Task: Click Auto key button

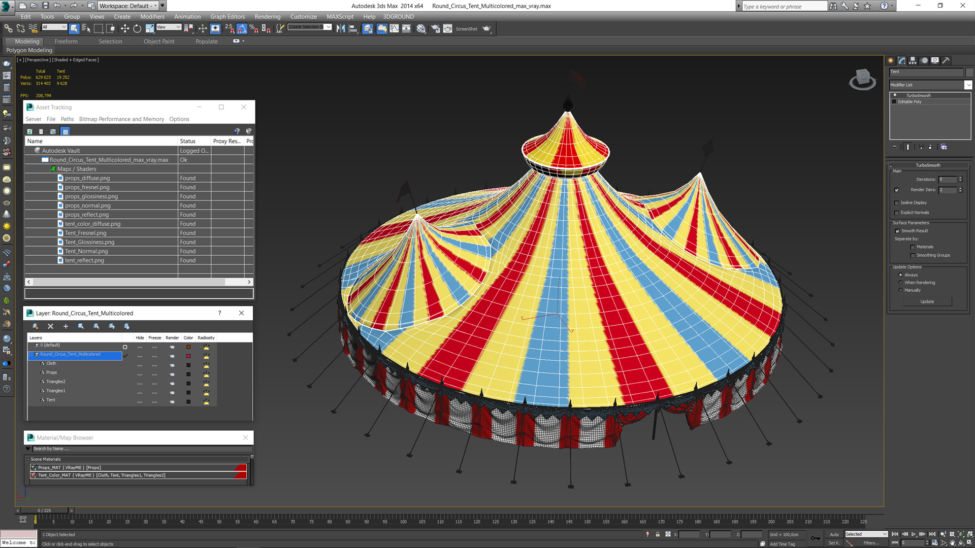Action: click(x=834, y=534)
